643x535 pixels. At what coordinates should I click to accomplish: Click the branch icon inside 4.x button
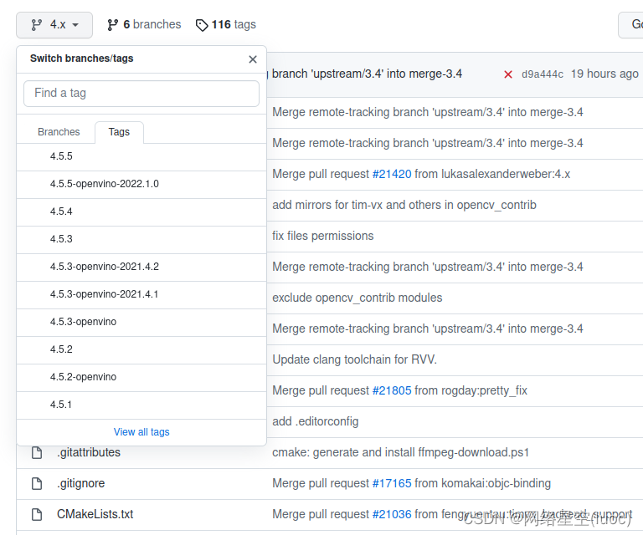click(37, 25)
